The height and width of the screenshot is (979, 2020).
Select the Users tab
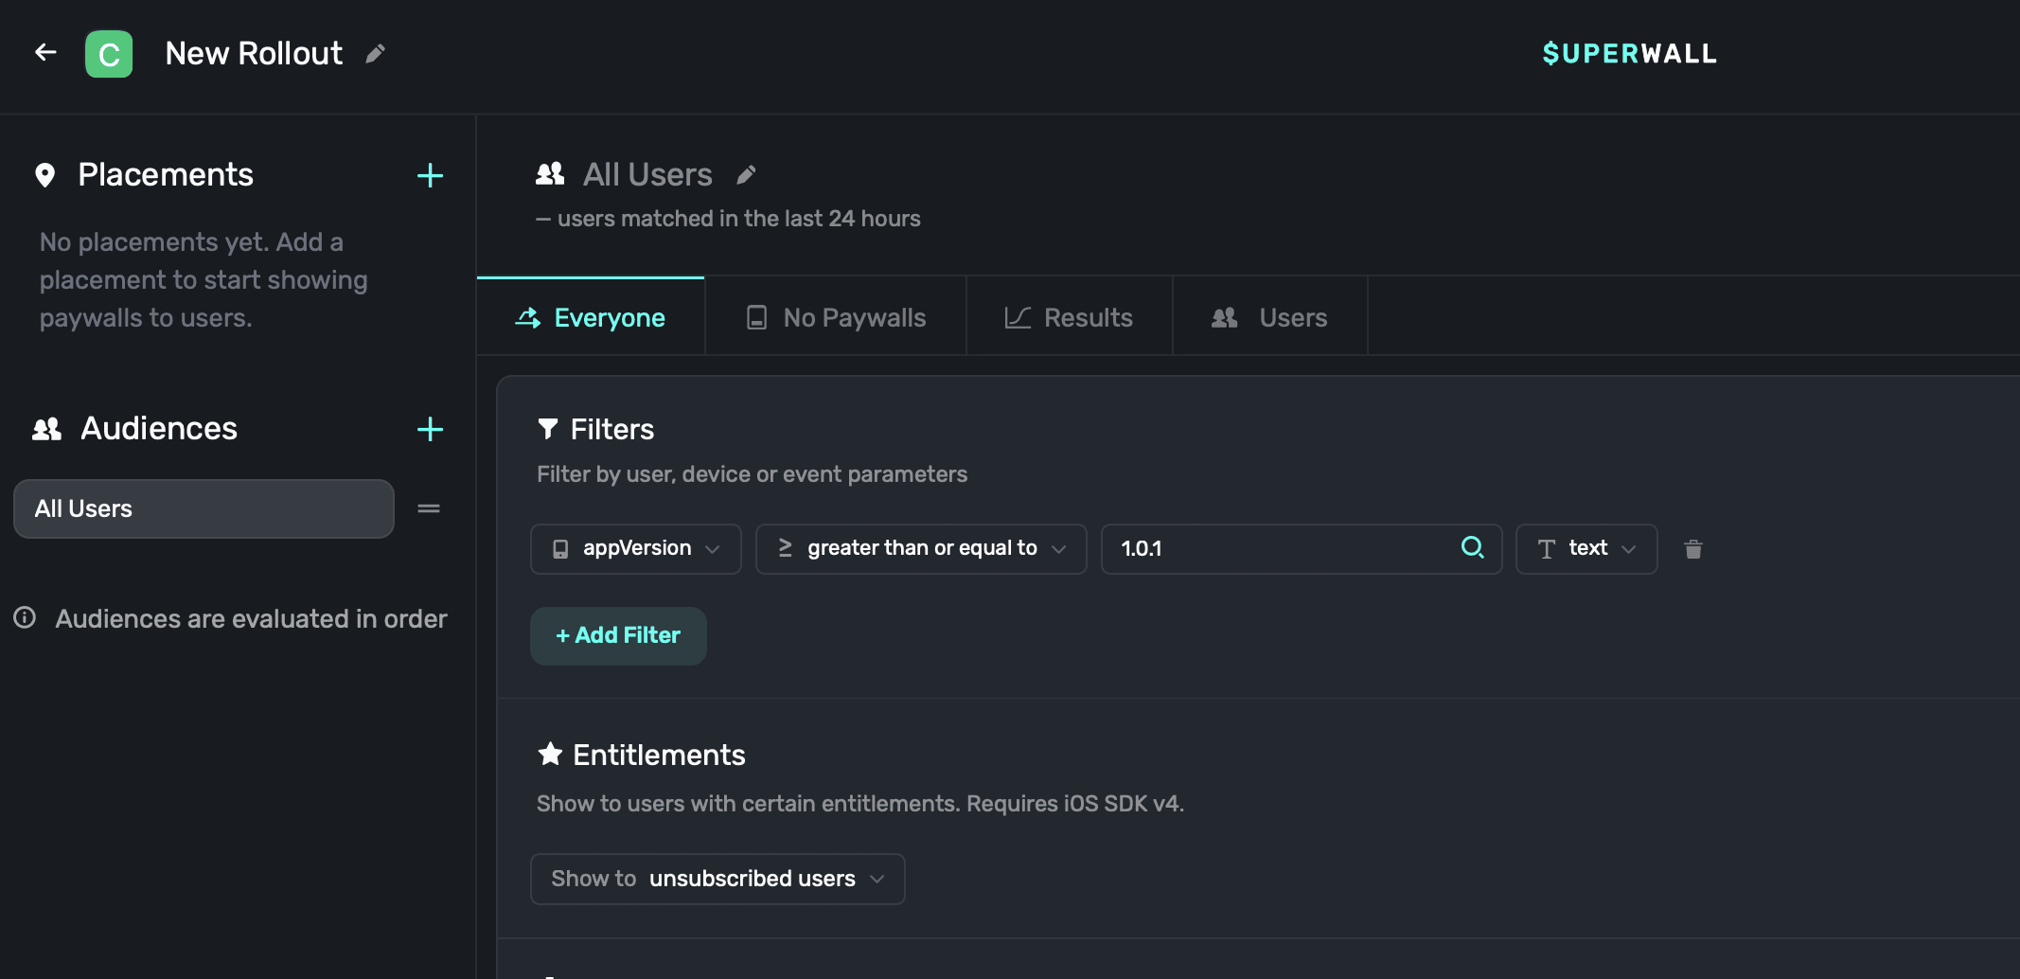1269,318
